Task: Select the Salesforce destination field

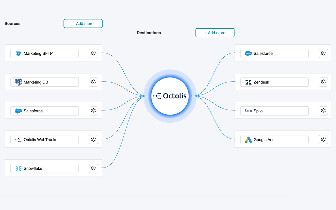Action: click(x=275, y=53)
